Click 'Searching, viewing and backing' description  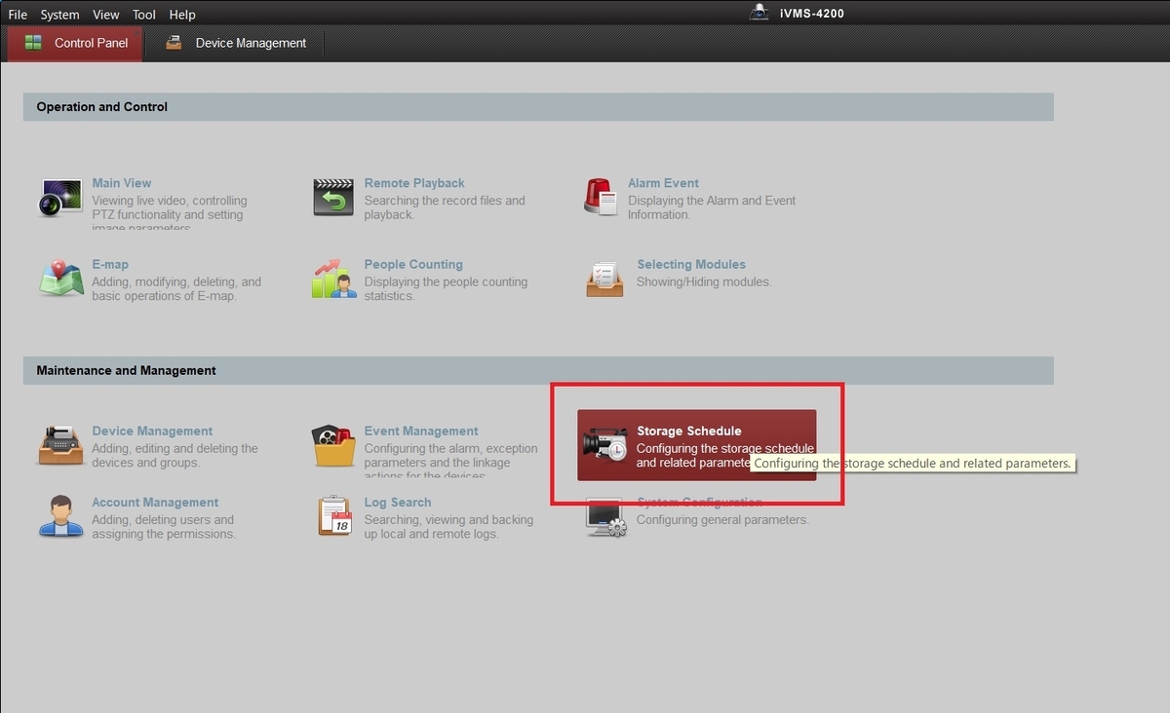point(448,520)
